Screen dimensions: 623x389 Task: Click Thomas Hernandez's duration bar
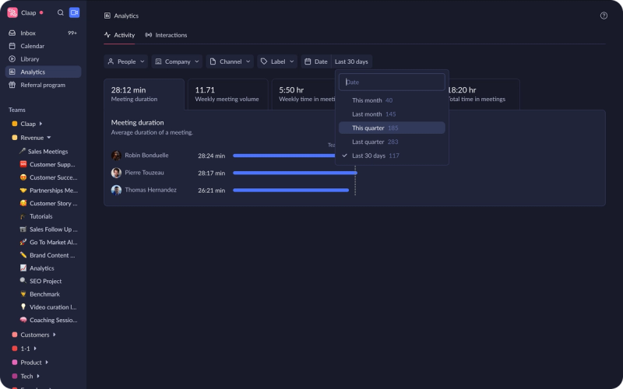point(290,190)
